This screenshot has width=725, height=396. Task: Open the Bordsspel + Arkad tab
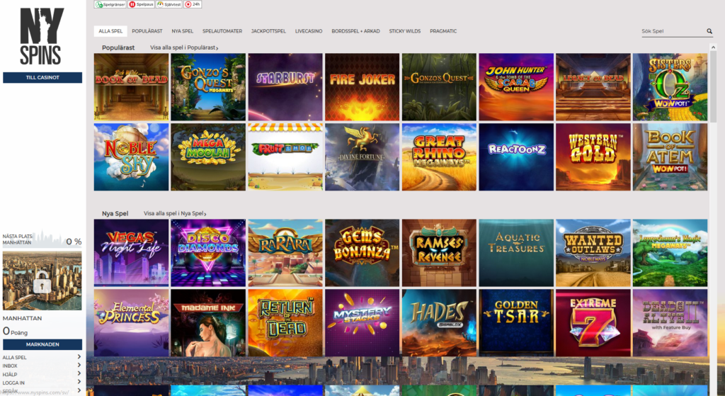click(355, 31)
